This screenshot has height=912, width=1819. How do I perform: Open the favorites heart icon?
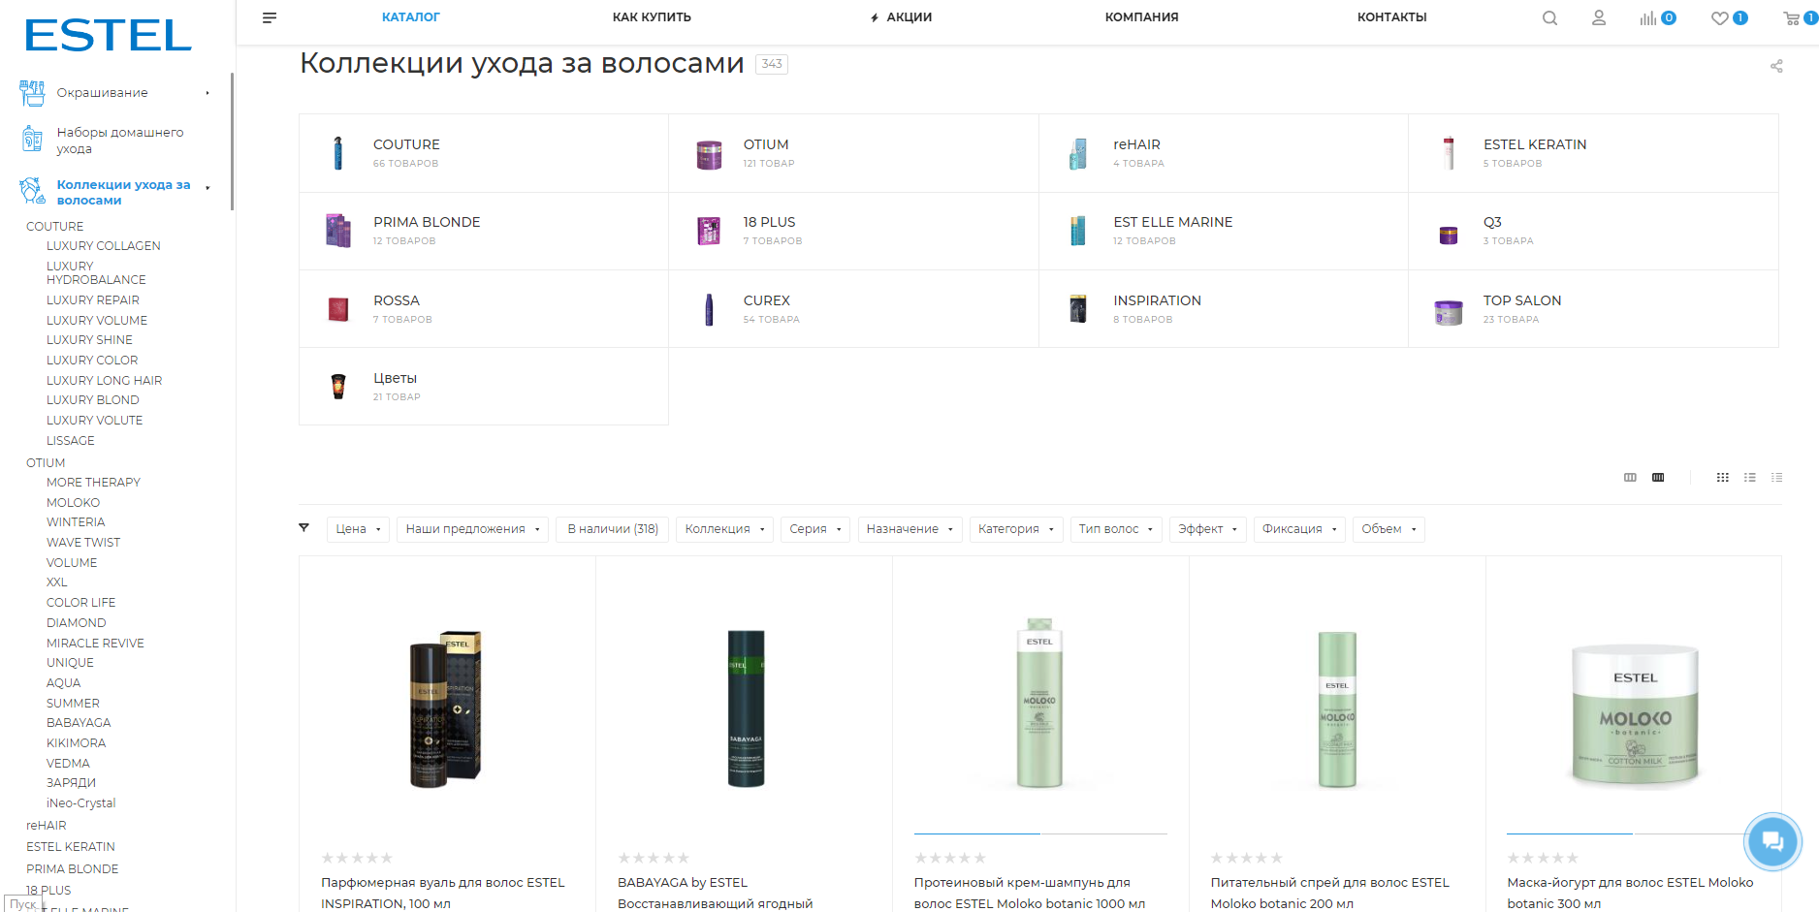click(1720, 17)
